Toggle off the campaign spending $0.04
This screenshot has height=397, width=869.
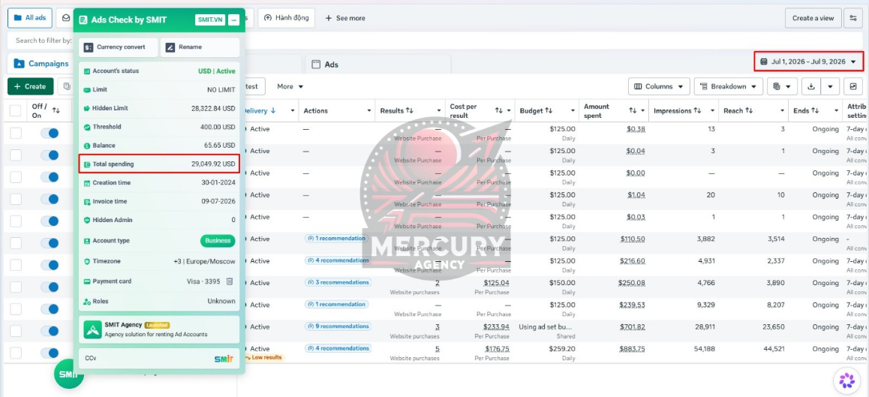pyautogui.click(x=50, y=155)
